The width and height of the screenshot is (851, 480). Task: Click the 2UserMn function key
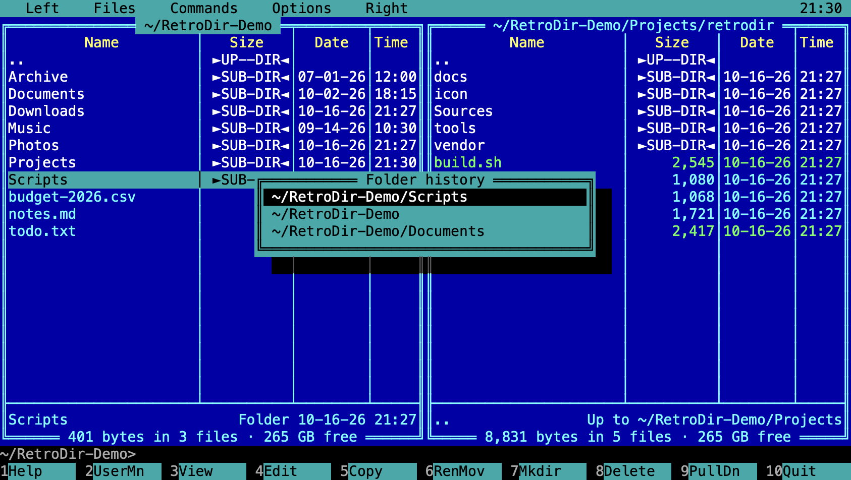pyautogui.click(x=123, y=471)
